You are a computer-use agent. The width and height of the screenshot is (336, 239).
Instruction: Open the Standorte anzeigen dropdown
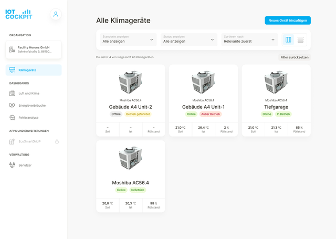point(128,39)
